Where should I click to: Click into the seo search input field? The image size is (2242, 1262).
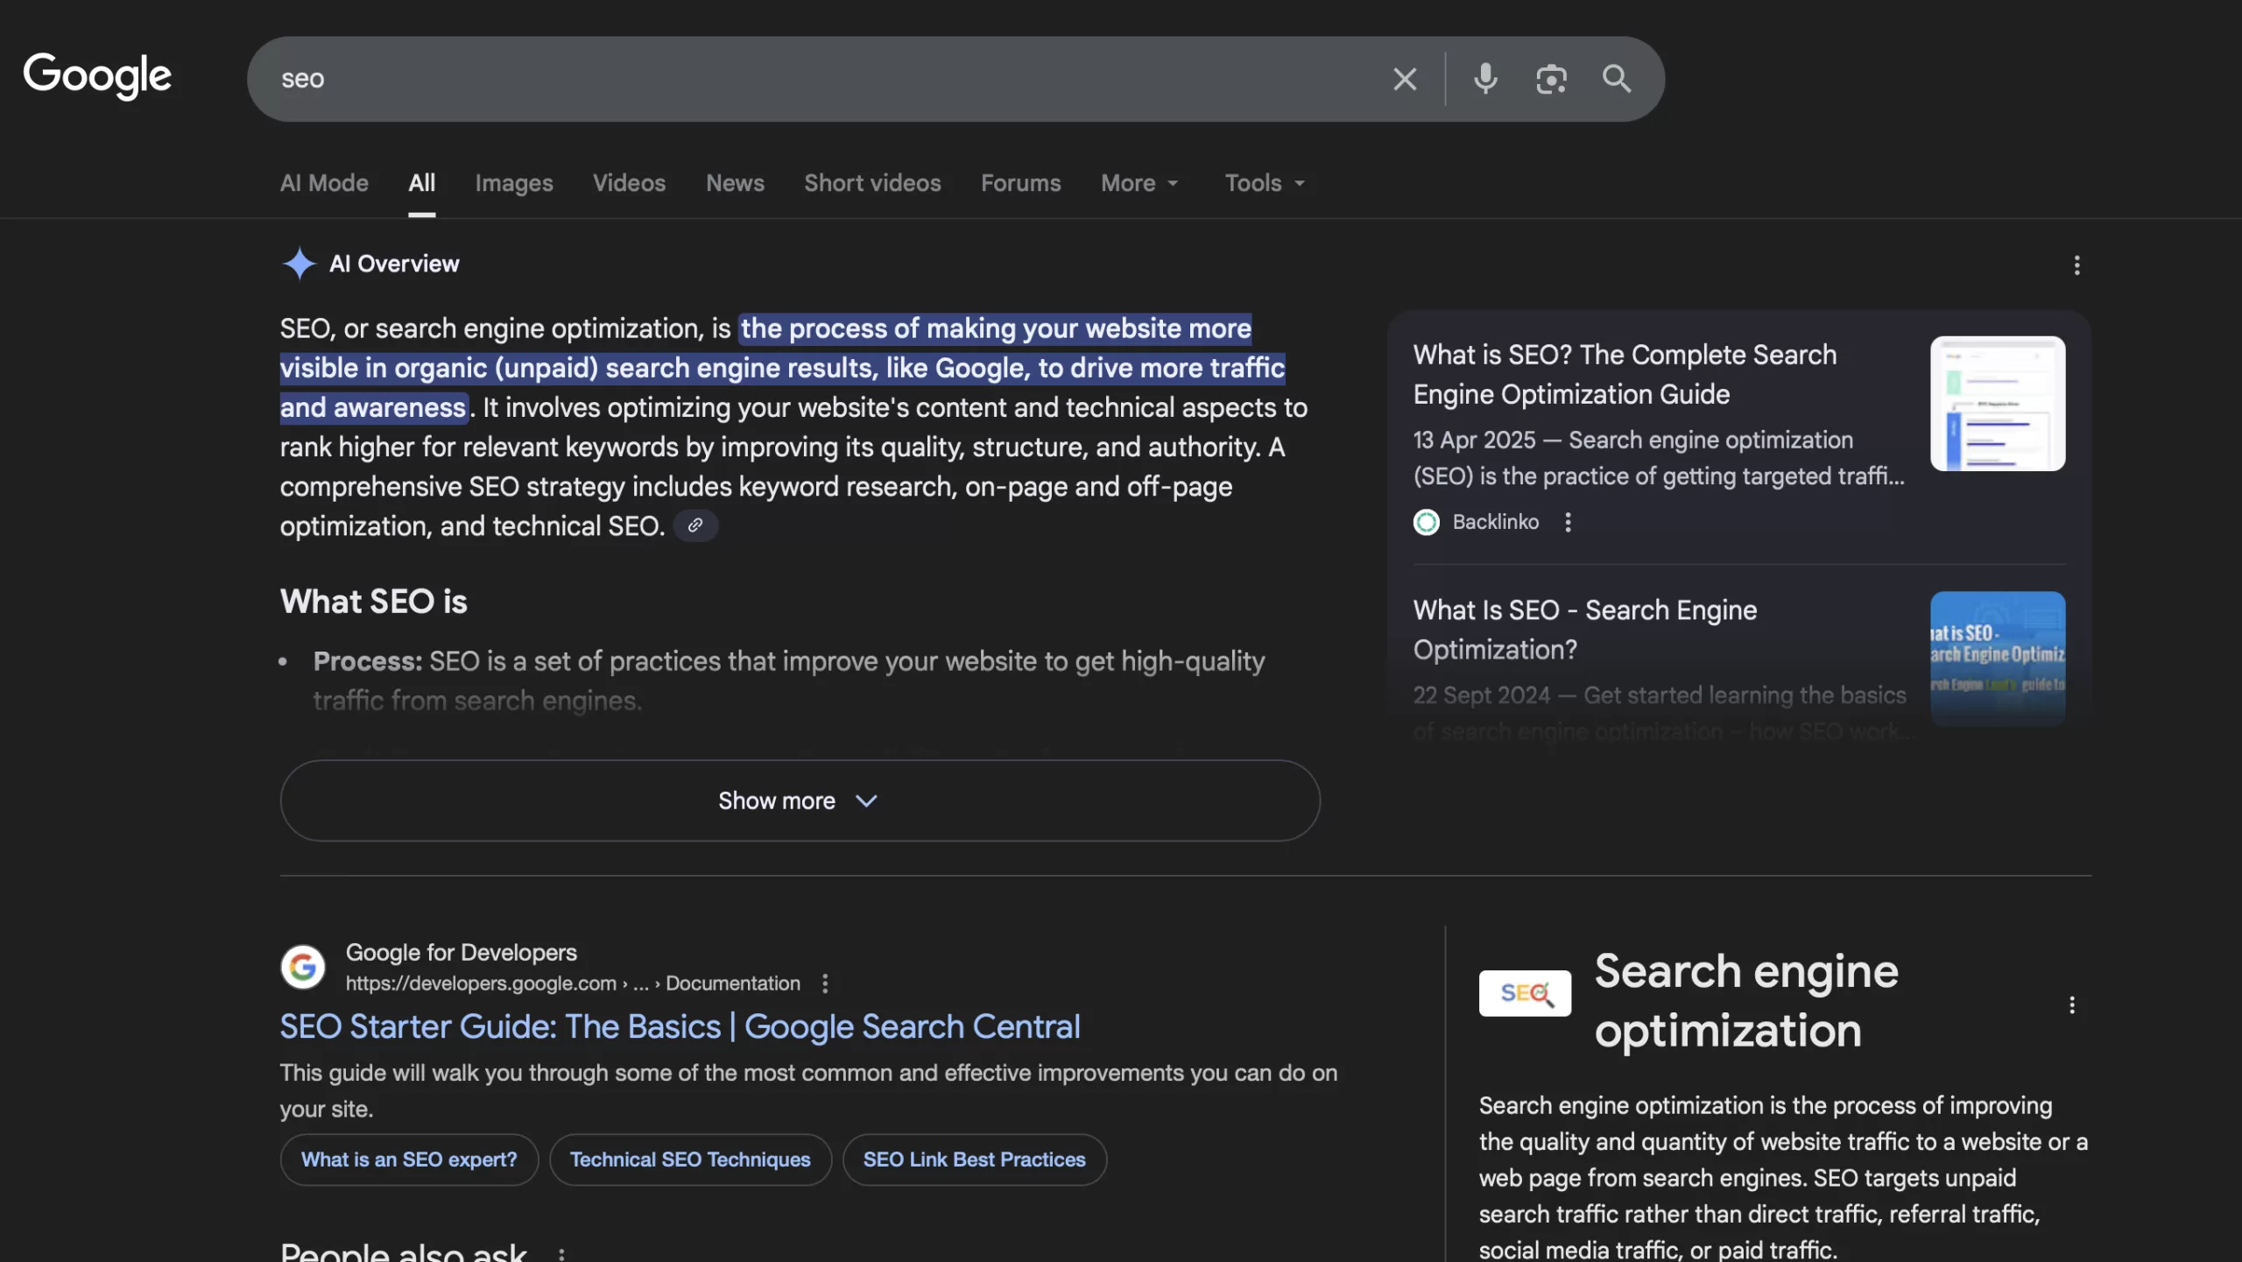(x=788, y=79)
